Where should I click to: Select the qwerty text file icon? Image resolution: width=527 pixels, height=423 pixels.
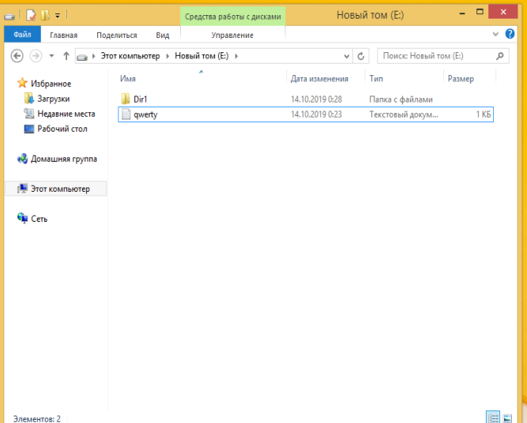[125, 114]
